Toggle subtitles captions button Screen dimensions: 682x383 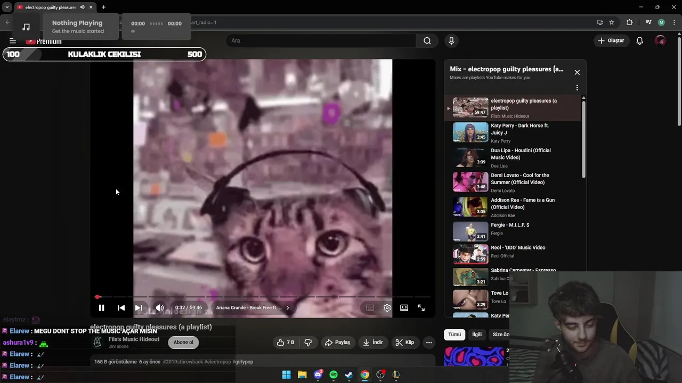(x=370, y=307)
